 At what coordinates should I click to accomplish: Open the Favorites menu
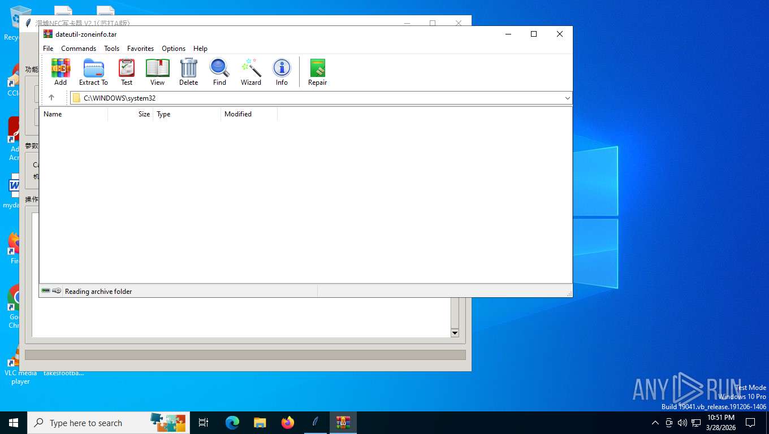point(140,49)
